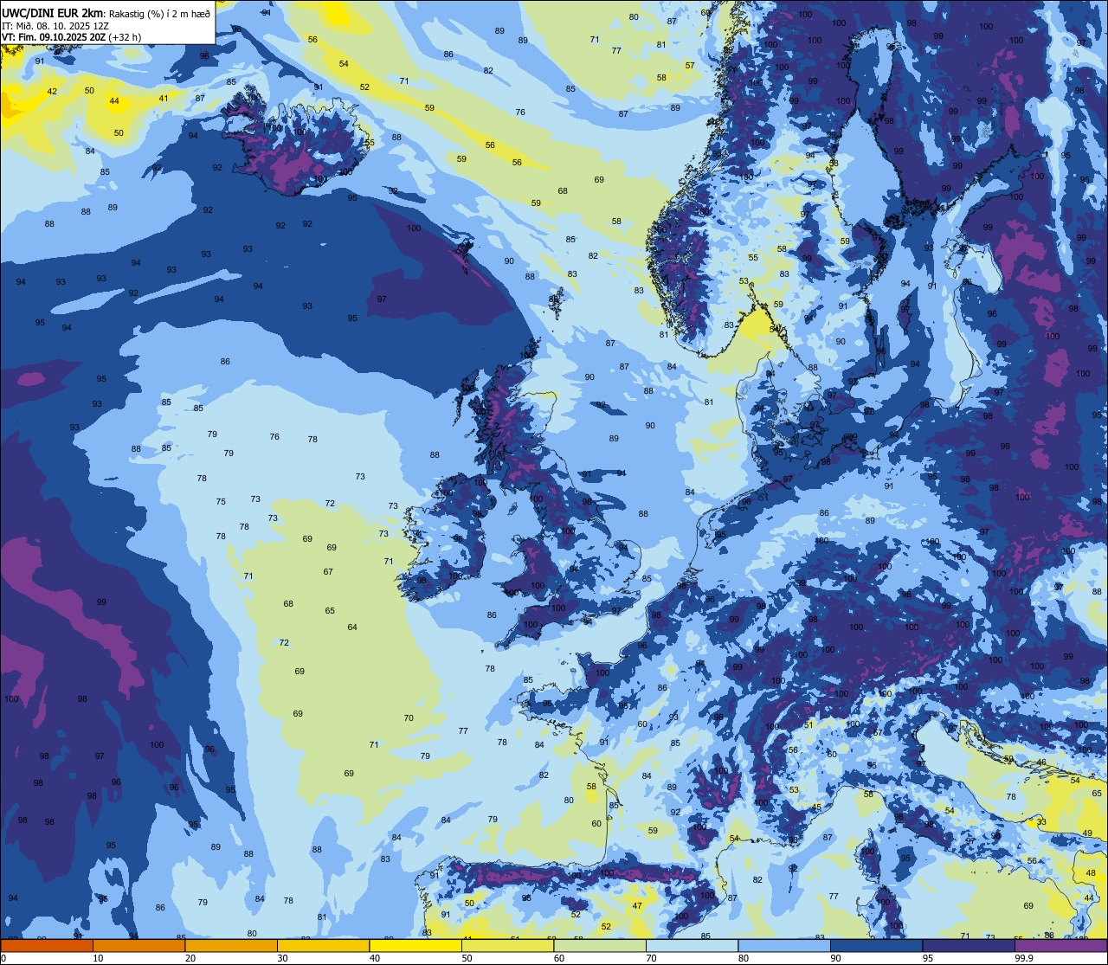Click the humidity value '47' on the map
The height and width of the screenshot is (965, 1108).
pos(637,905)
